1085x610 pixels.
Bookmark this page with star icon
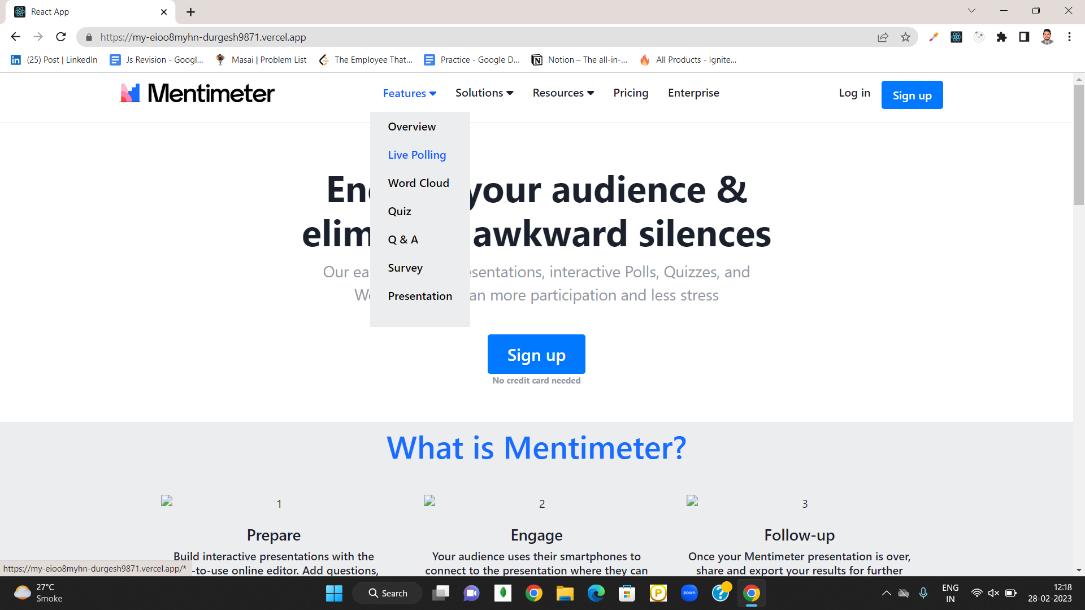coord(905,37)
